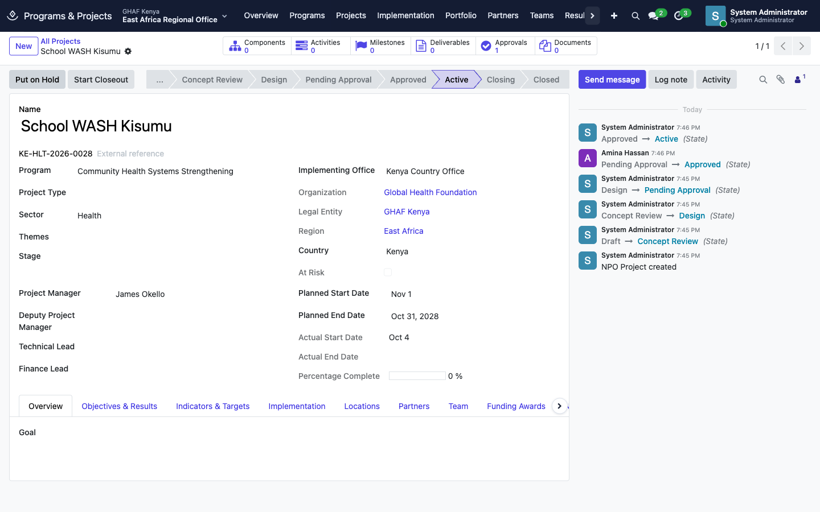Screen dimensions: 820x512
Task: Switch to Locations tab
Action: [362, 406]
